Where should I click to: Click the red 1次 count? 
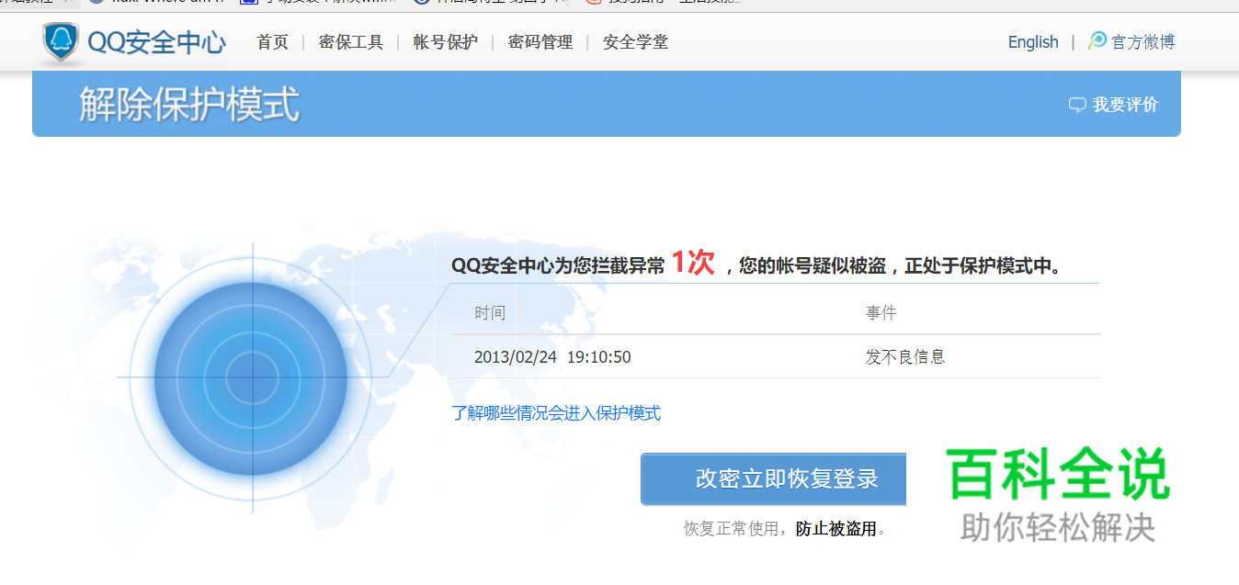[x=692, y=263]
